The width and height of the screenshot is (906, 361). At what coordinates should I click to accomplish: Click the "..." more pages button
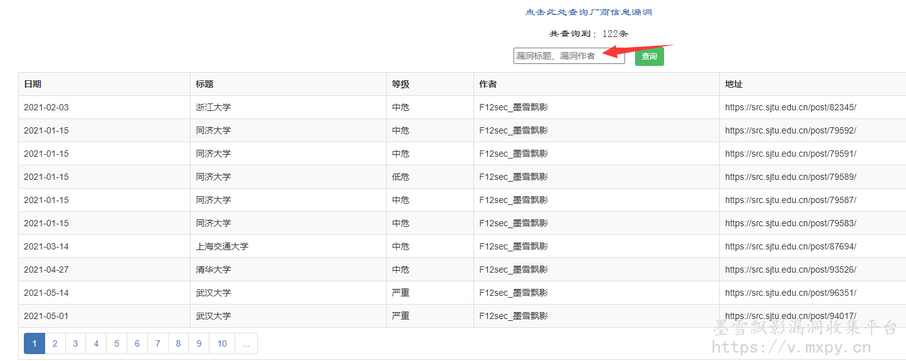click(246, 343)
